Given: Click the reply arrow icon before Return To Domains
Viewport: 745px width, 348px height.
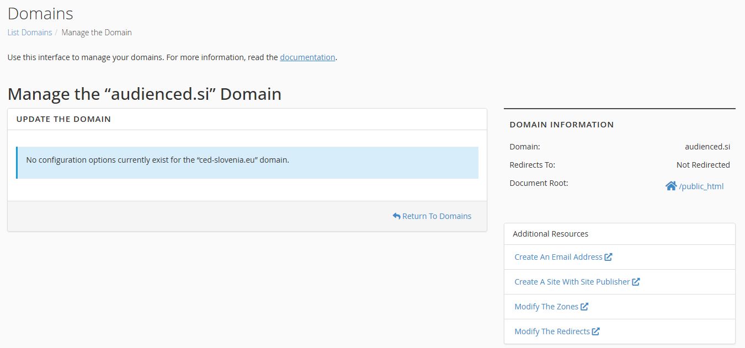Looking at the screenshot, I should (x=396, y=216).
